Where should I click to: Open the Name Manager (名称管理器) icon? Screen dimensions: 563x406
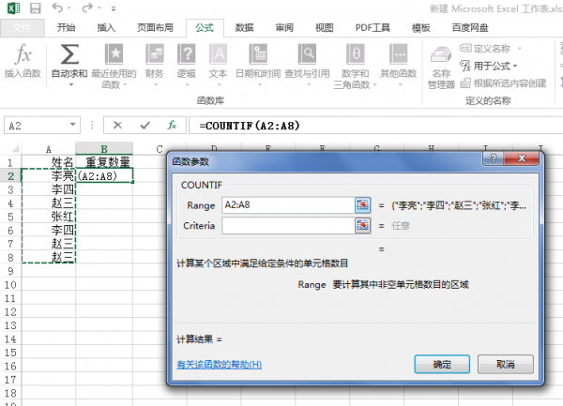click(x=441, y=55)
